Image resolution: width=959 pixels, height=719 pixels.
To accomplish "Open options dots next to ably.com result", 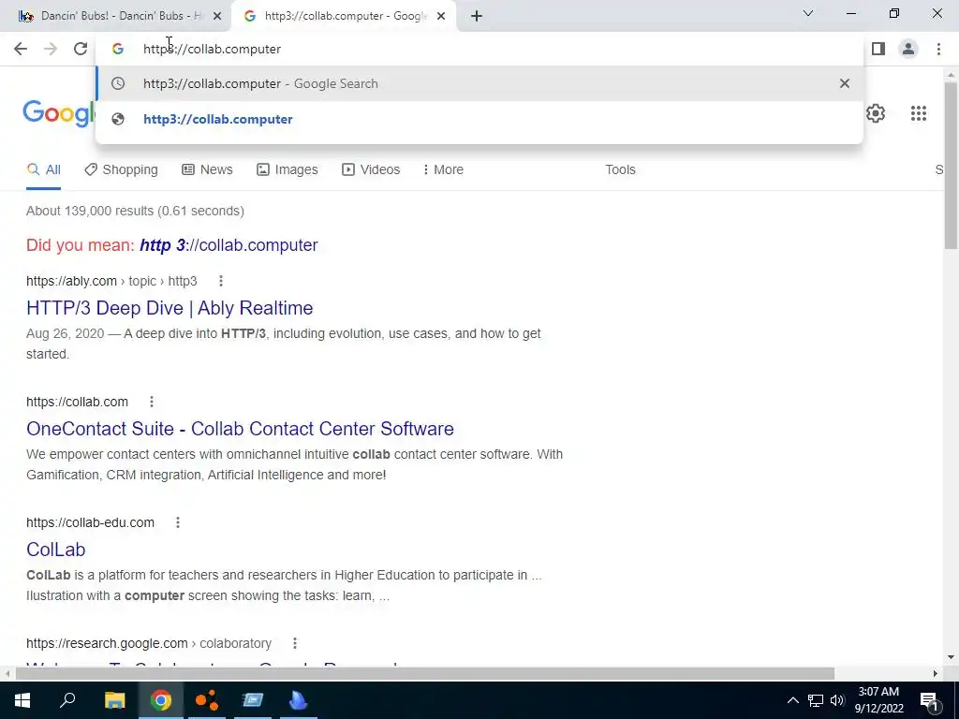I will tap(221, 281).
